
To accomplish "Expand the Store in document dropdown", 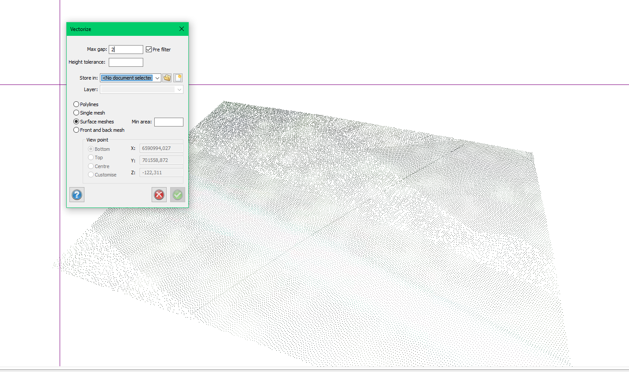I will pos(157,78).
